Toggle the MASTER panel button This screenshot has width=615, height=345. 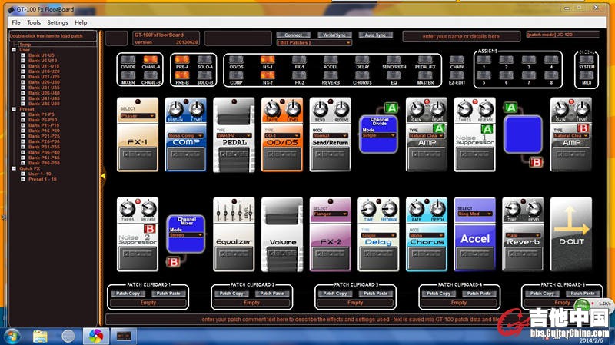[425, 75]
